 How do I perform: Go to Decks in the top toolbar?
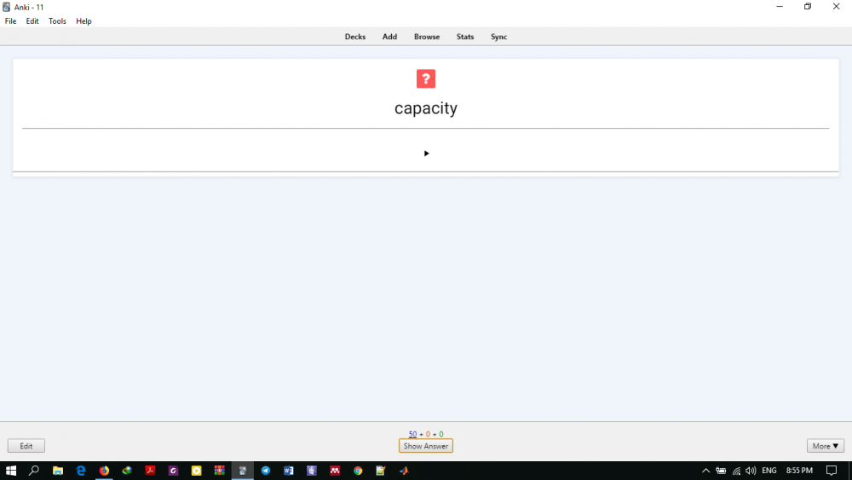pyautogui.click(x=355, y=37)
